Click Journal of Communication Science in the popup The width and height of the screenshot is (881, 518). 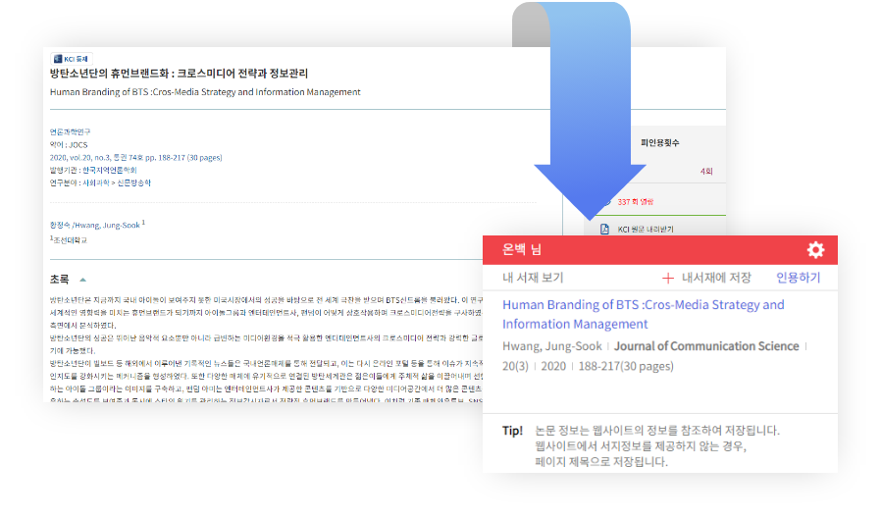coord(706,346)
